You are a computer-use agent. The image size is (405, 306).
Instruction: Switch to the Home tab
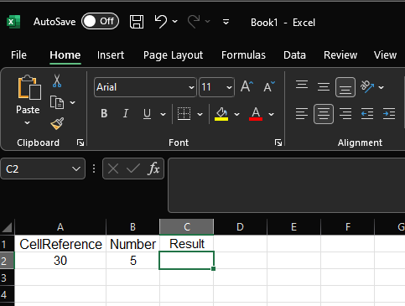click(x=65, y=55)
